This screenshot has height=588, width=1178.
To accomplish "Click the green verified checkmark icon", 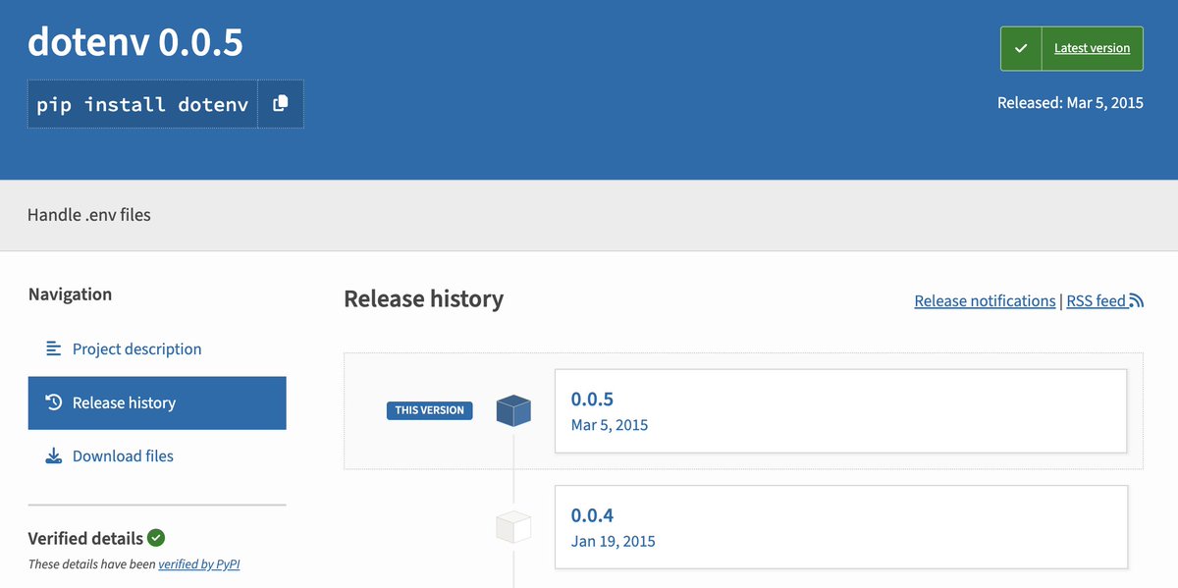I will coord(156,538).
